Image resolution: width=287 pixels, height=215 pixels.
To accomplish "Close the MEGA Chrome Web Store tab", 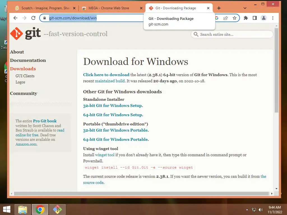I will coord(141,8).
